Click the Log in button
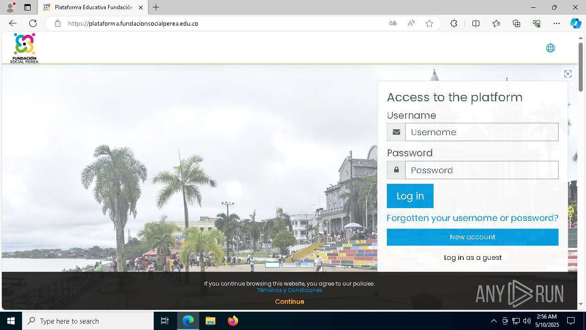The height and width of the screenshot is (330, 586). click(x=410, y=196)
